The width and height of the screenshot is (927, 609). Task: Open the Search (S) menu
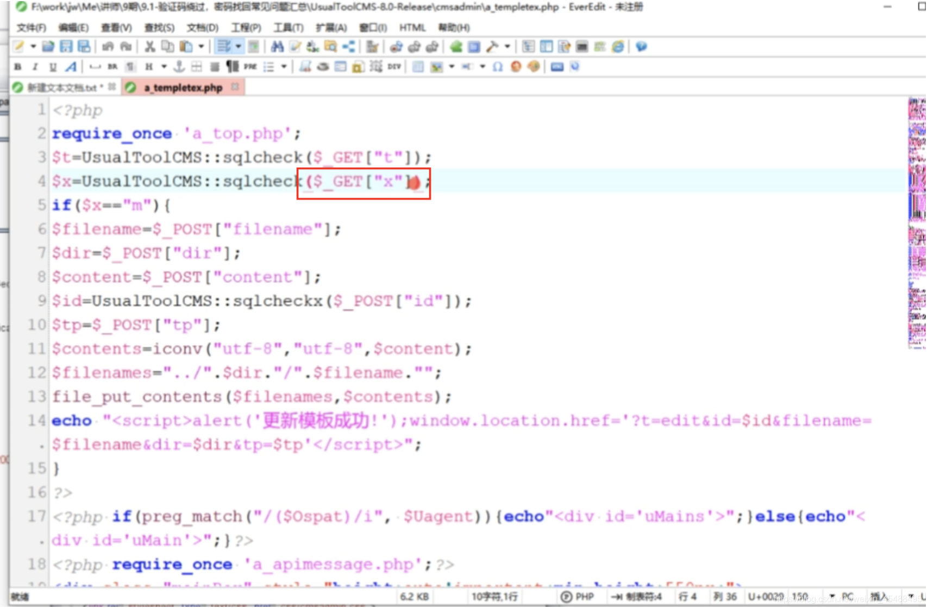(159, 27)
